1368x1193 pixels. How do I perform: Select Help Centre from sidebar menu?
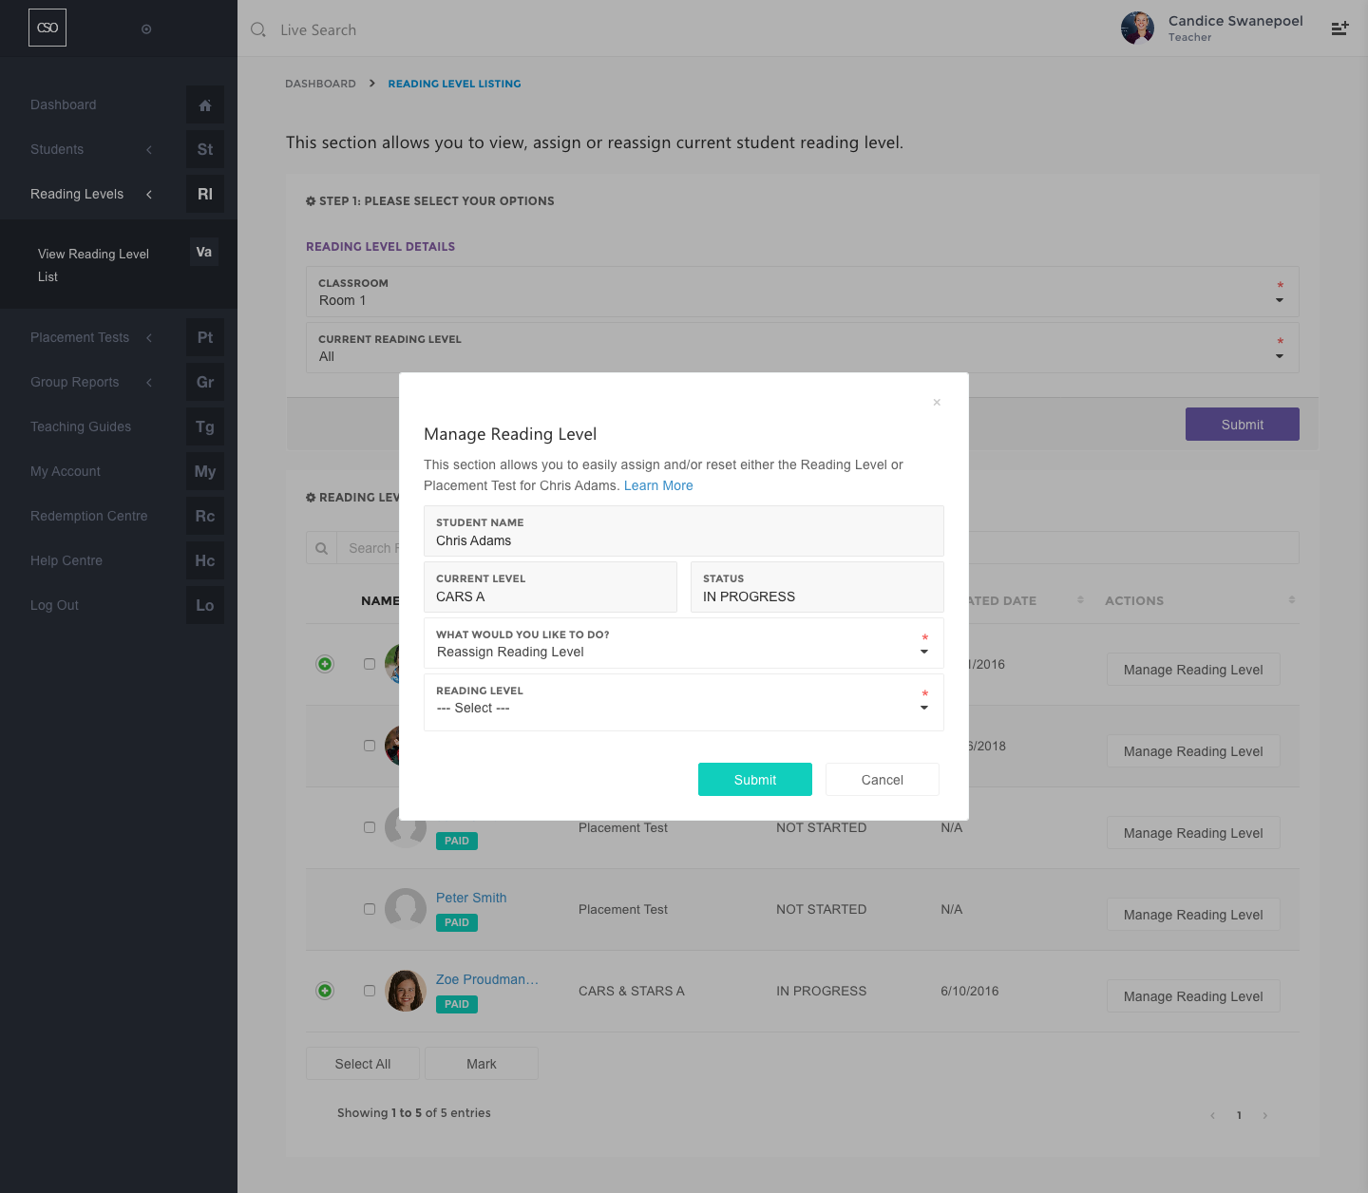click(66, 561)
